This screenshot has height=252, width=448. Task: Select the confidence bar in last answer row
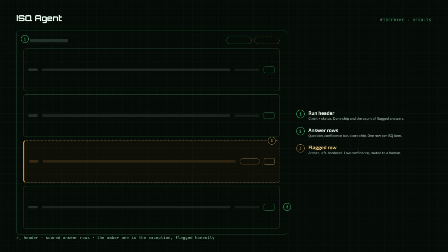[247, 207]
